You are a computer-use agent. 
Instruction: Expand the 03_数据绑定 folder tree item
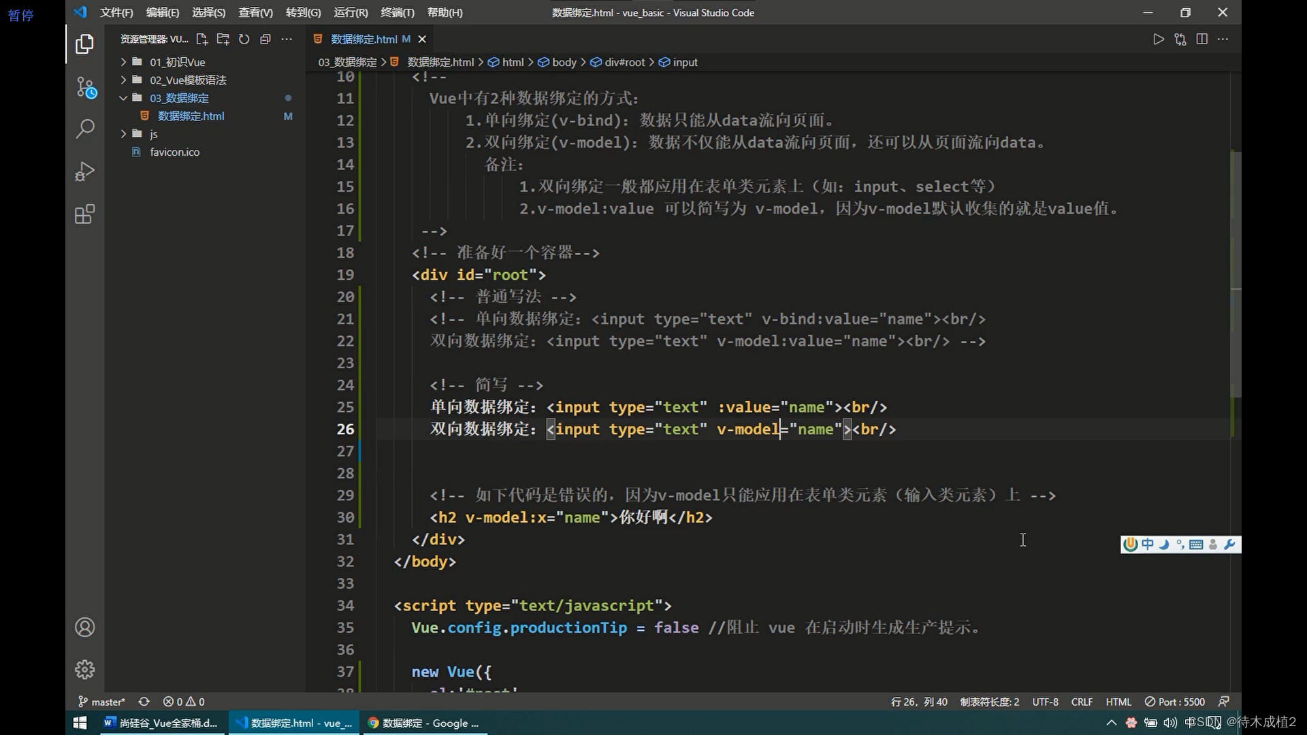[123, 98]
